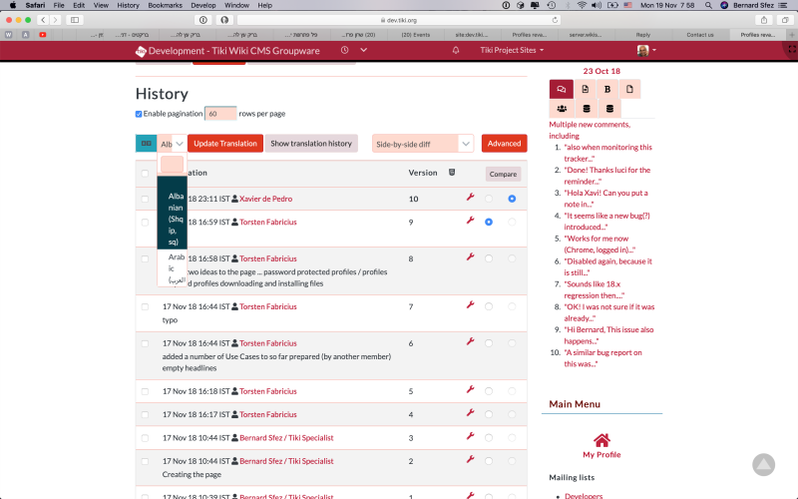Click the wrench icon for version 7
The image size is (798, 499).
[x=470, y=304]
